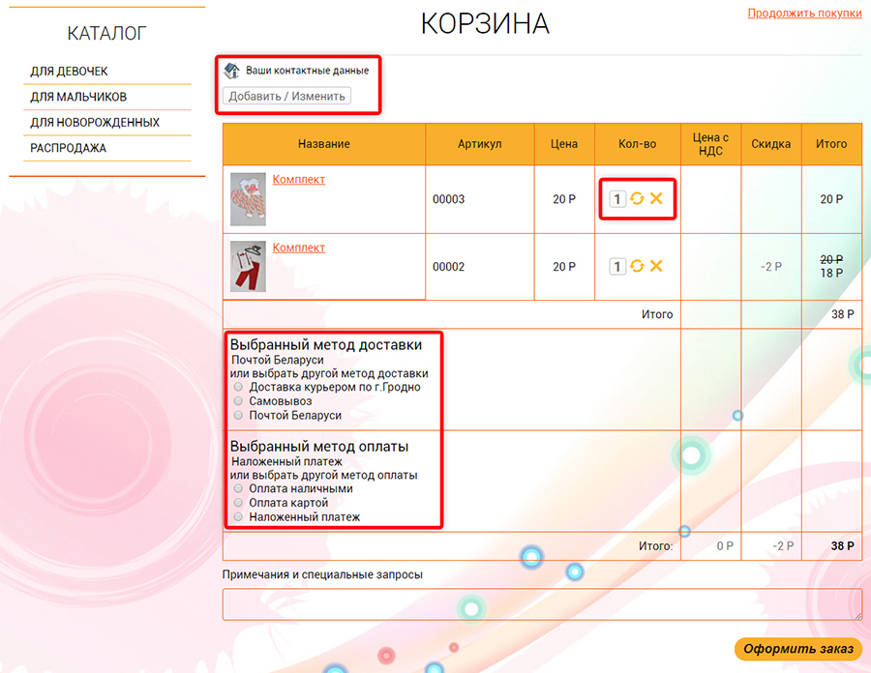Choose Оплата наличными payment option
This screenshot has width=871, height=673.
click(x=238, y=488)
